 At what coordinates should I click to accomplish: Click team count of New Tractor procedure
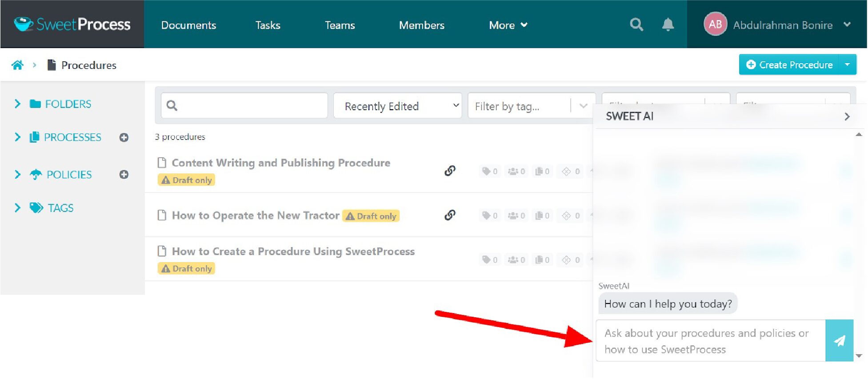point(516,215)
